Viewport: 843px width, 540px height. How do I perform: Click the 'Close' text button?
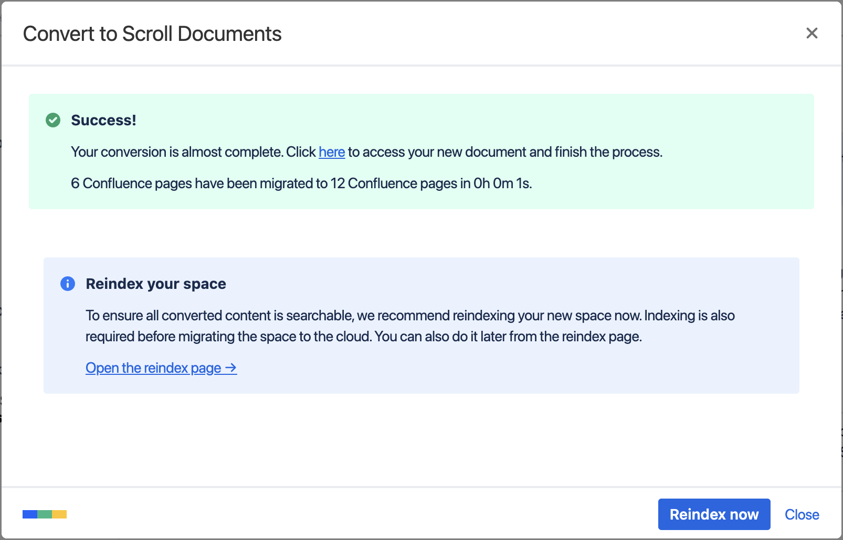coord(802,514)
